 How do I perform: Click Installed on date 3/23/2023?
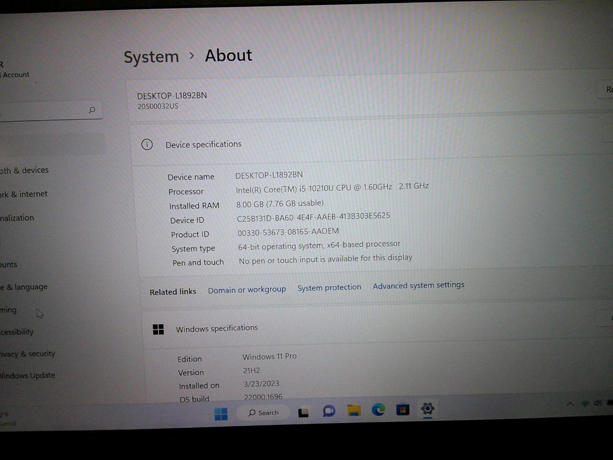coord(261,384)
